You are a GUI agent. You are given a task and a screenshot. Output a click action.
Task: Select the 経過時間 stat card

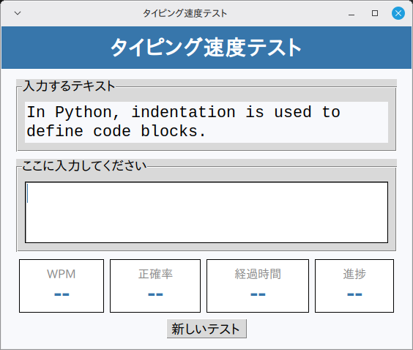coord(258,286)
